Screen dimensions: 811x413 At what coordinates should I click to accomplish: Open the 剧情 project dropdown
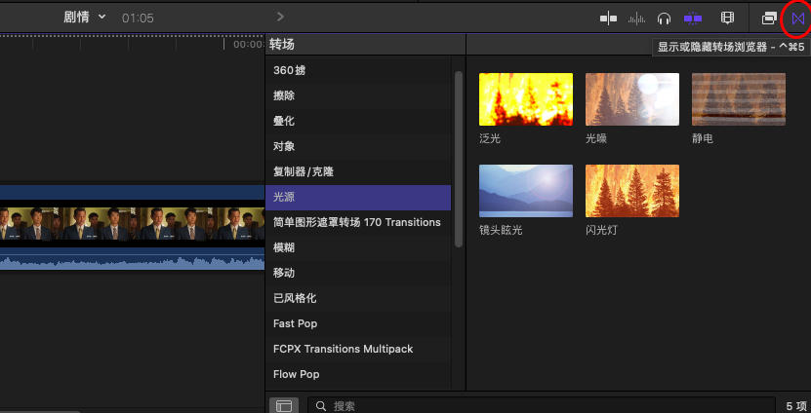click(x=85, y=17)
